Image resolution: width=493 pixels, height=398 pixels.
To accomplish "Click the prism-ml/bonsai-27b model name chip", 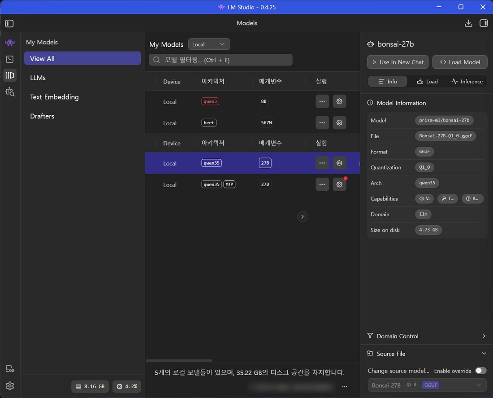I will 444,120.
